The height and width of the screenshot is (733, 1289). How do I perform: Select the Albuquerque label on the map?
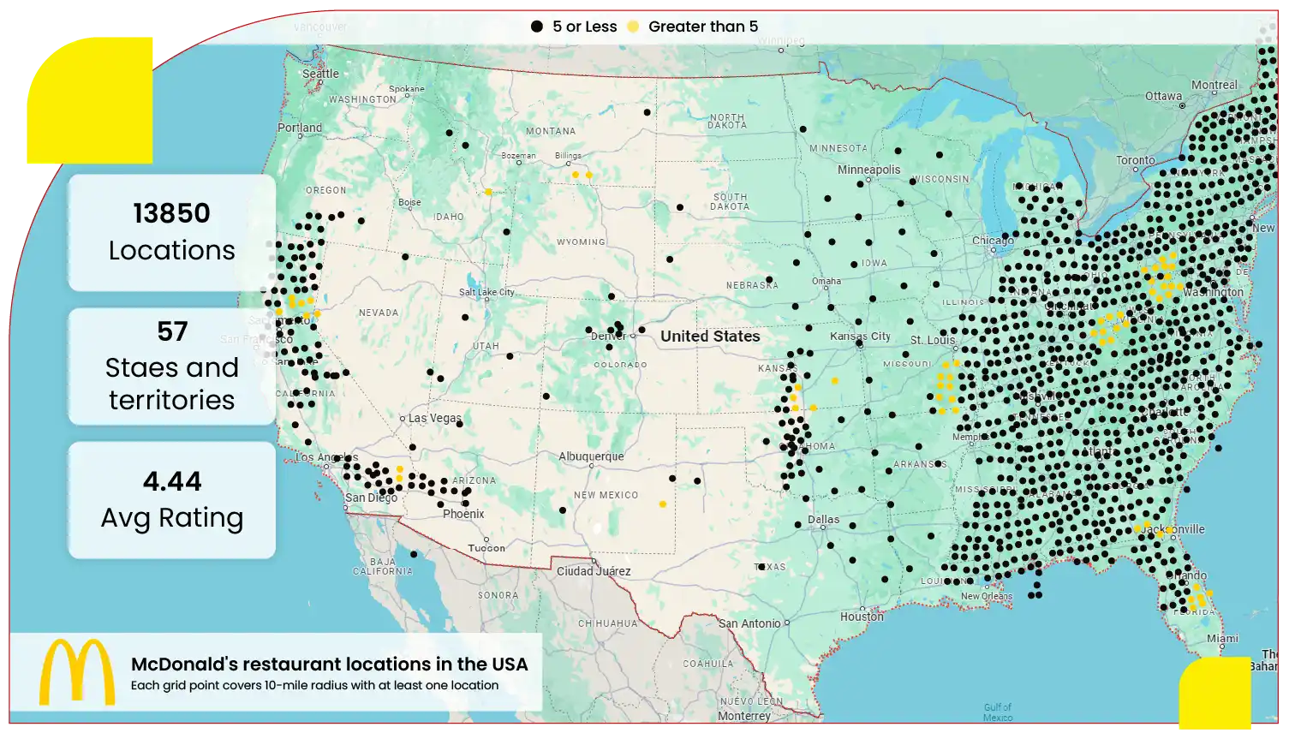click(x=591, y=456)
